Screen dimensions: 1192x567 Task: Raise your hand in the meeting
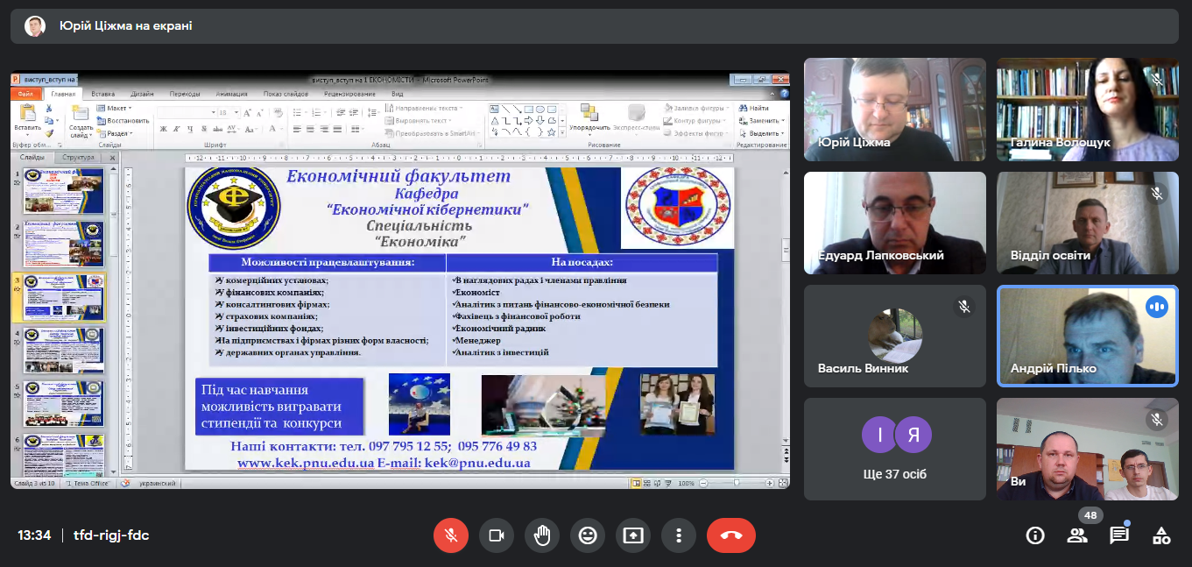click(x=542, y=535)
